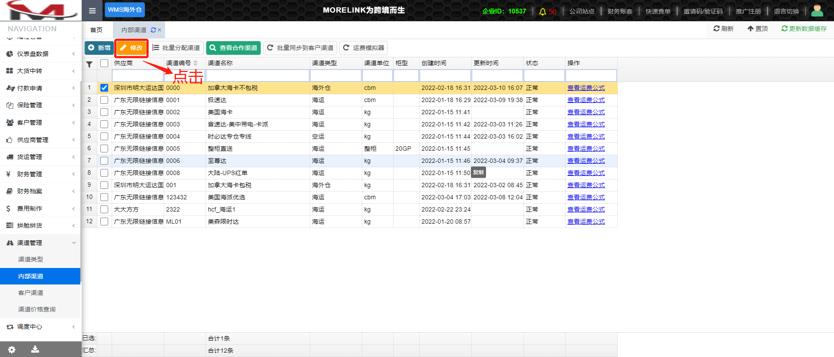This screenshot has width=834, height=357.
Task: Click the 渠道名称 filter input field
Action: point(258,76)
